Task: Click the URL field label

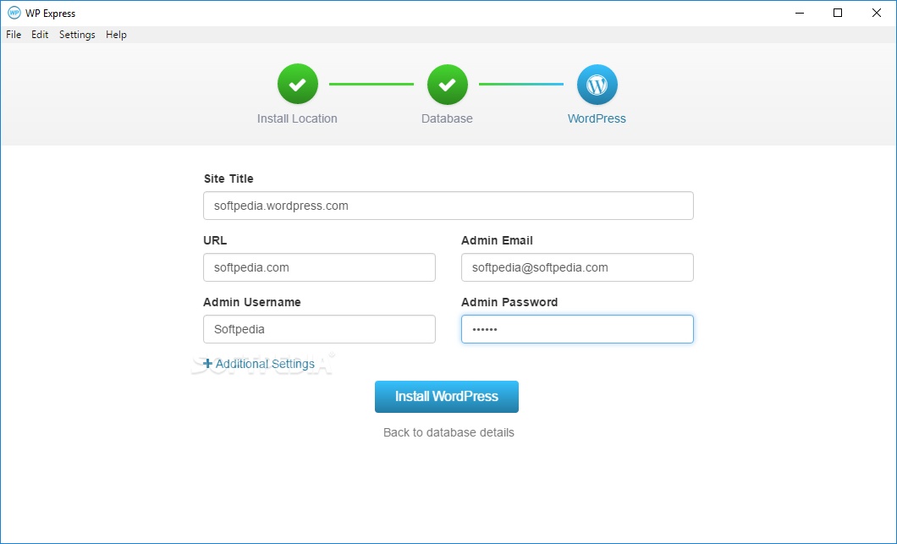Action: pos(215,240)
